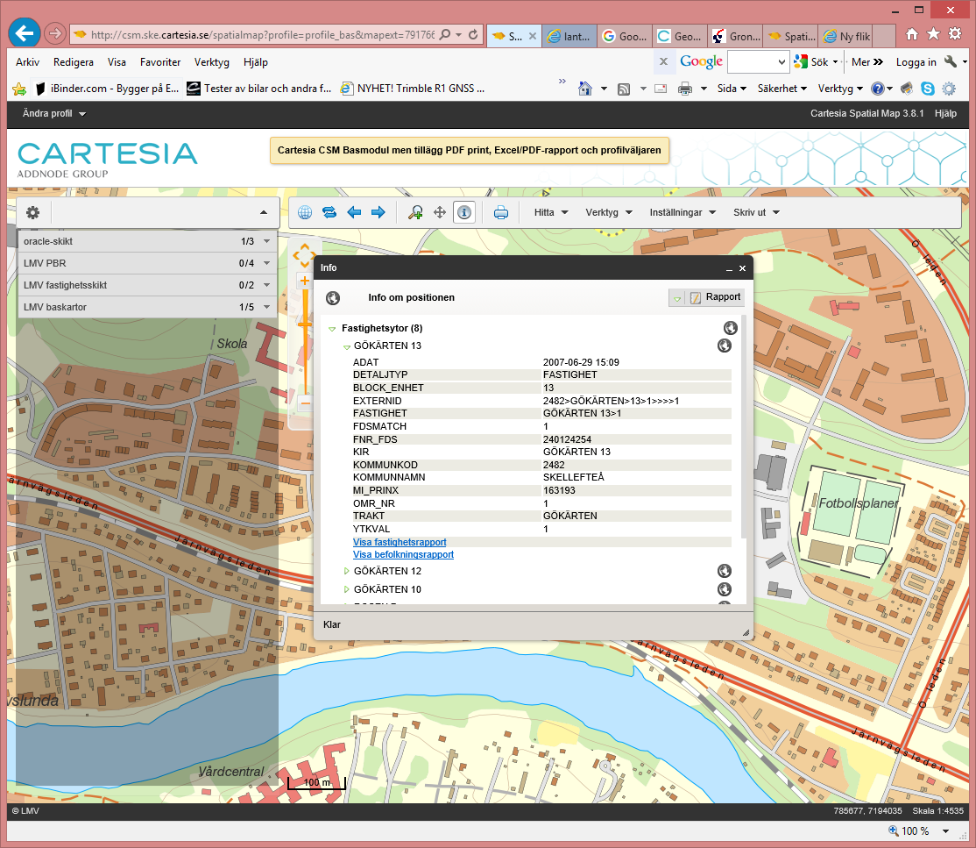The height and width of the screenshot is (848, 976).
Task: Minimize the Info dialog
Action: click(x=729, y=268)
